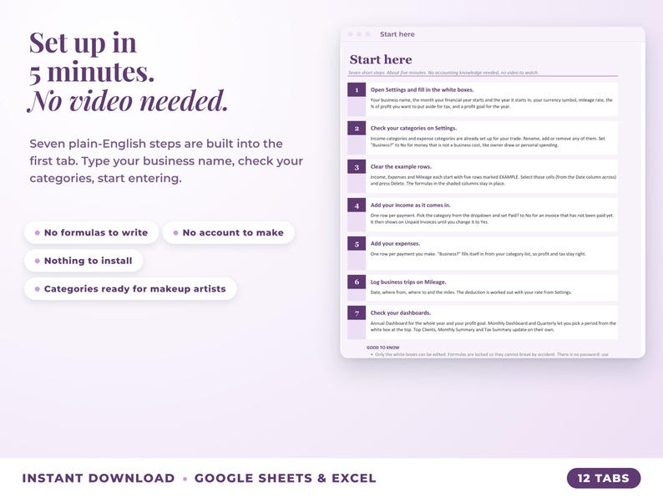Viewport: 663px width, 498px height.
Task: Click the 'Seven plain-English steps' paragraph
Action: coord(166,160)
